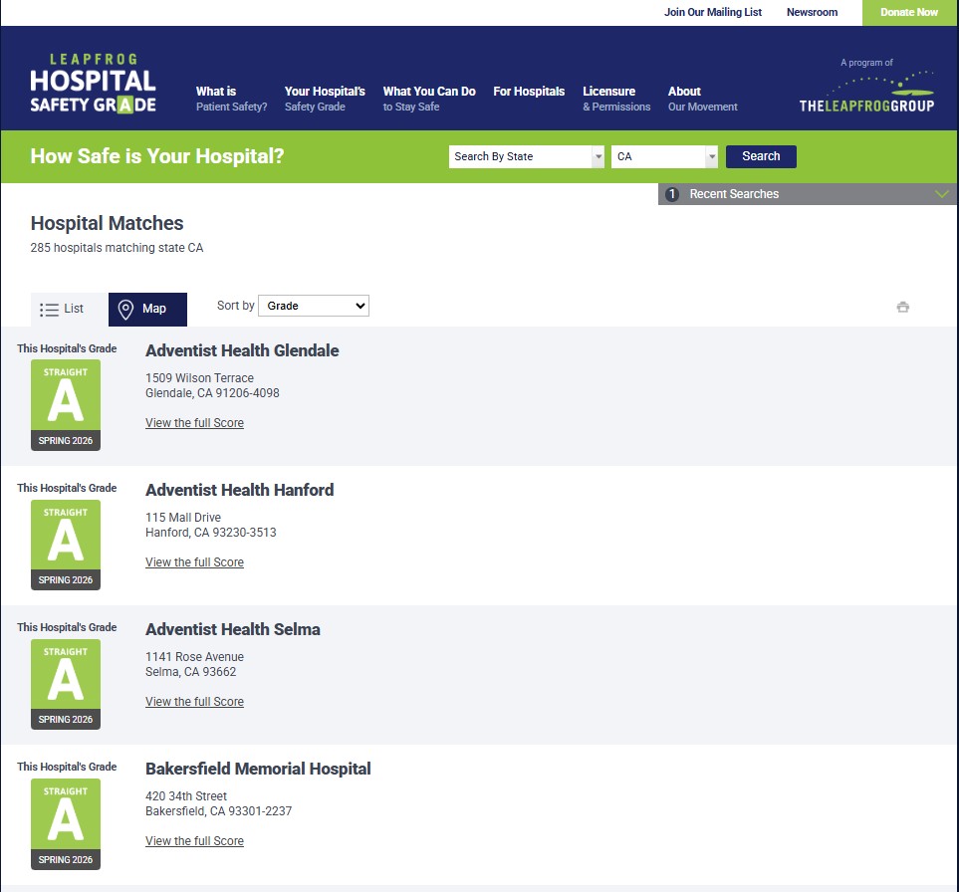This screenshot has height=892, width=959.
Task: Click the recent searches count badge
Action: [x=672, y=194]
